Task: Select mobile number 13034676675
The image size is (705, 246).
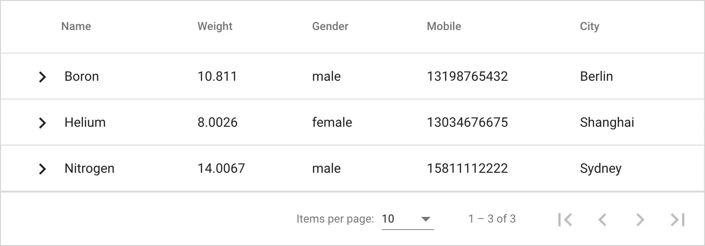Action: (x=467, y=123)
